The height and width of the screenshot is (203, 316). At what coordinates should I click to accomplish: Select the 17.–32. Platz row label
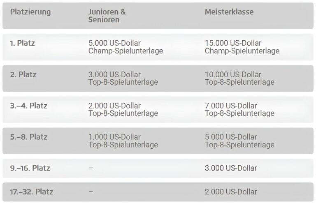32,192
